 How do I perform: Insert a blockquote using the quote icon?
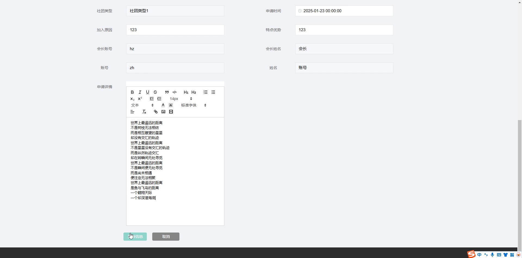pos(167,92)
